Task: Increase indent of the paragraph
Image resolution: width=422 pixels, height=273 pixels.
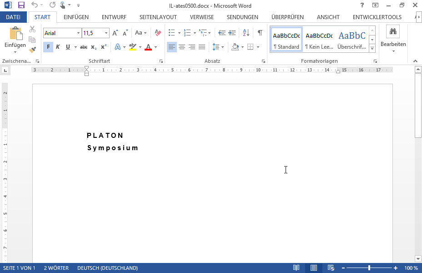Action: (232, 33)
